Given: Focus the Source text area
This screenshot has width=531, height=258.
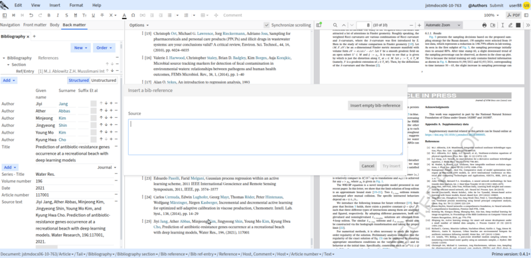Looking at the screenshot, I should [265, 137].
